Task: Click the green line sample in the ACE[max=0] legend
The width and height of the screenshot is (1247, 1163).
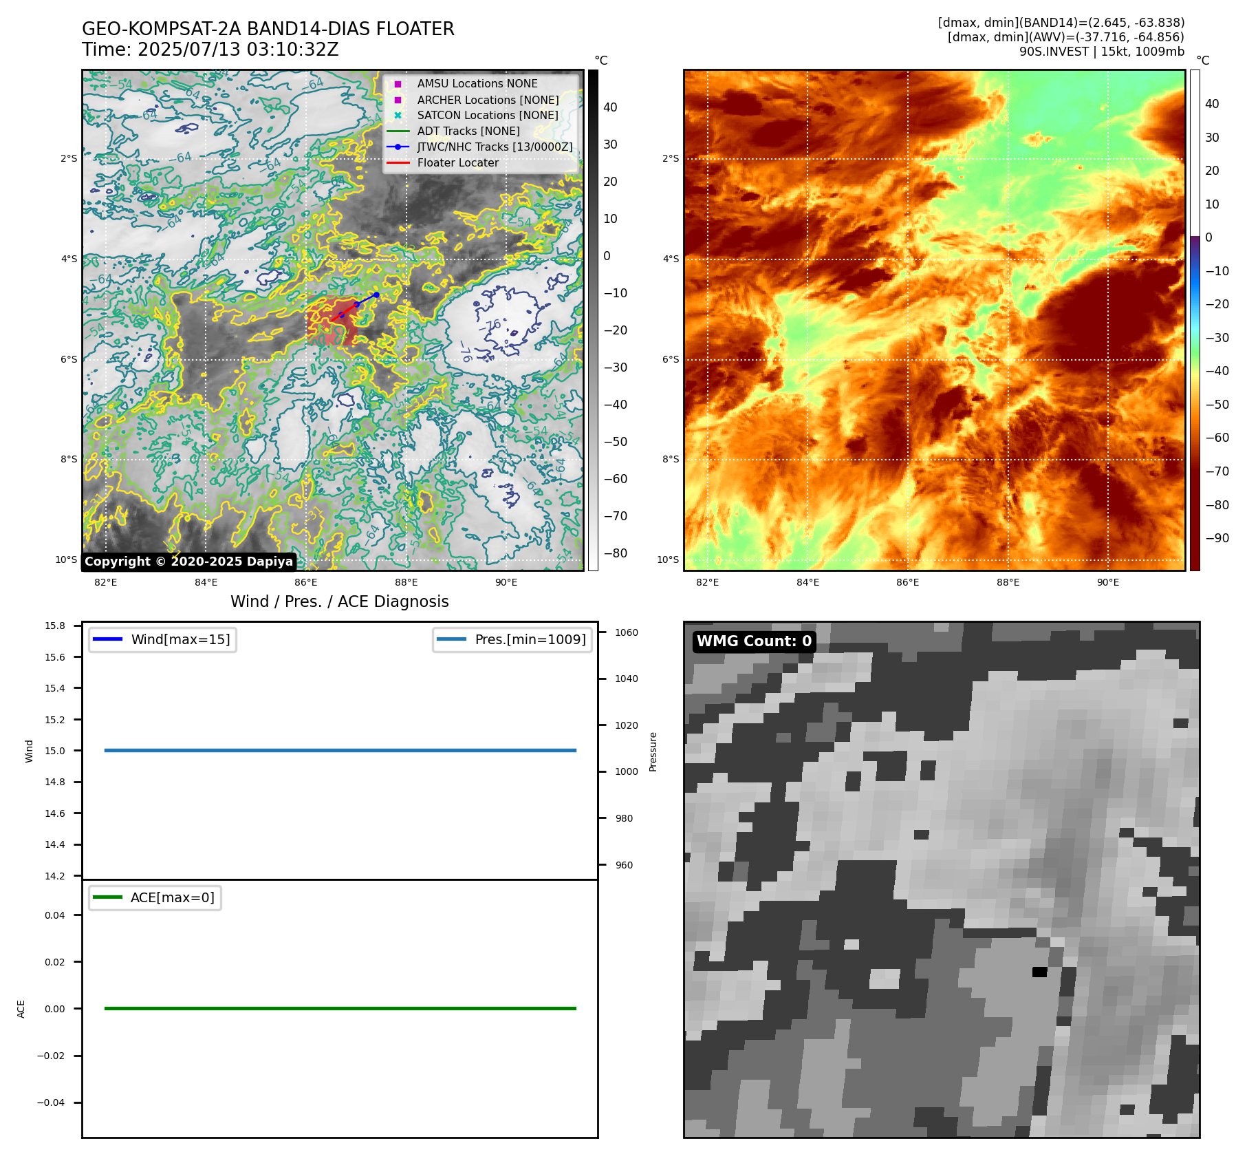Action: click(107, 897)
